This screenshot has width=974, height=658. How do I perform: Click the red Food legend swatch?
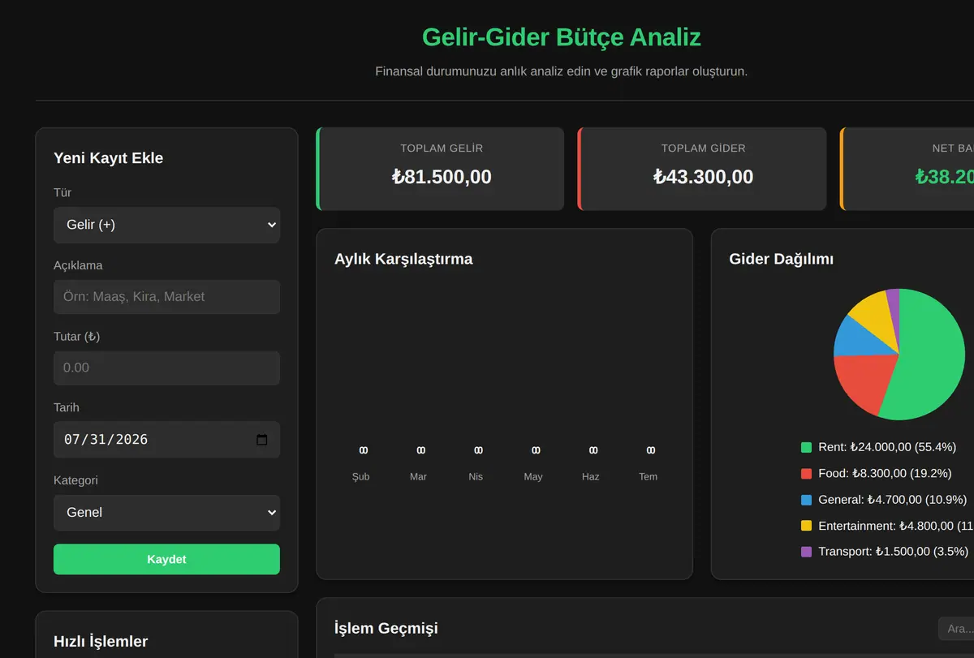click(806, 473)
